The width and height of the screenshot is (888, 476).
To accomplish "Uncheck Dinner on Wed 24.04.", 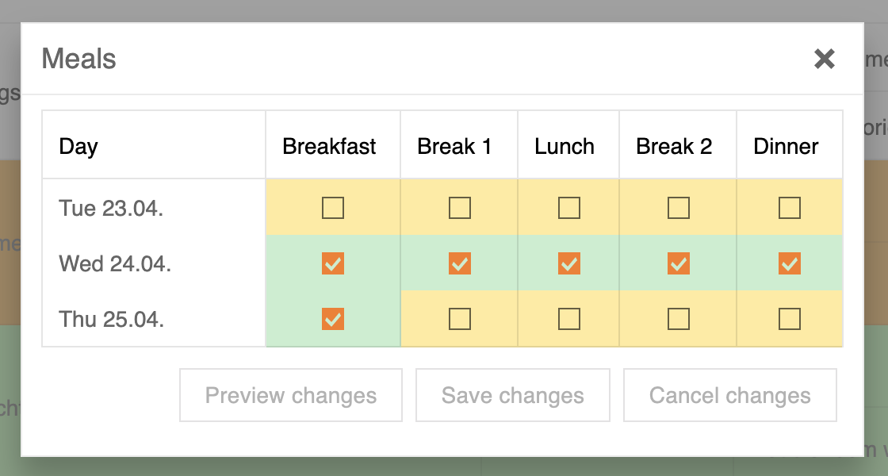I will click(790, 263).
